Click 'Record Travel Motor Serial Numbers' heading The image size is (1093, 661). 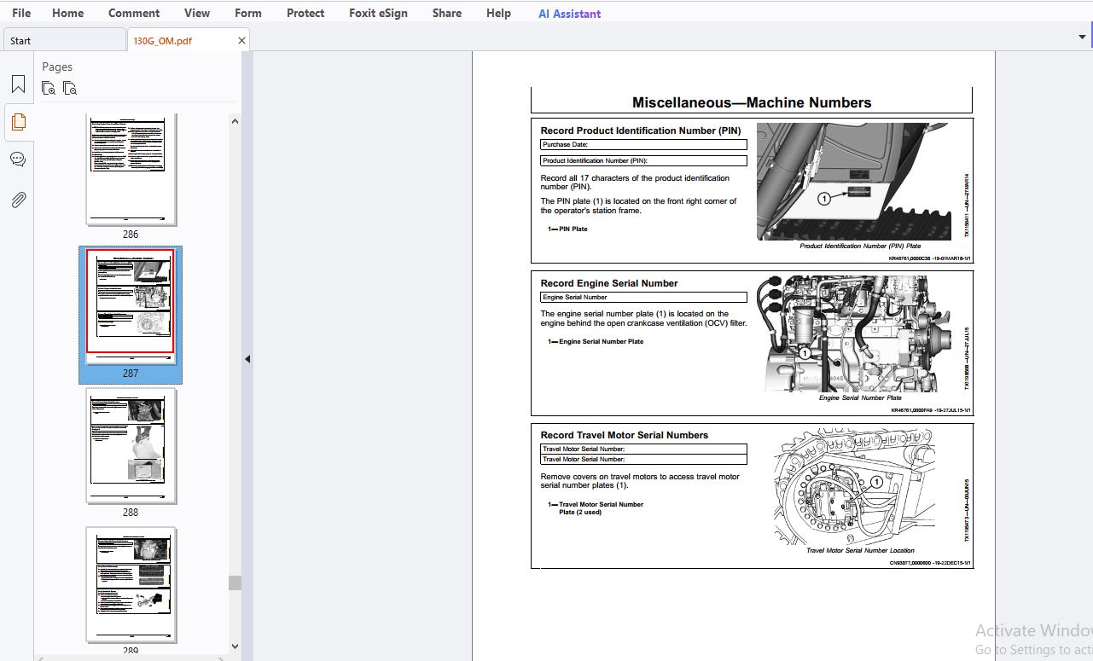point(625,435)
